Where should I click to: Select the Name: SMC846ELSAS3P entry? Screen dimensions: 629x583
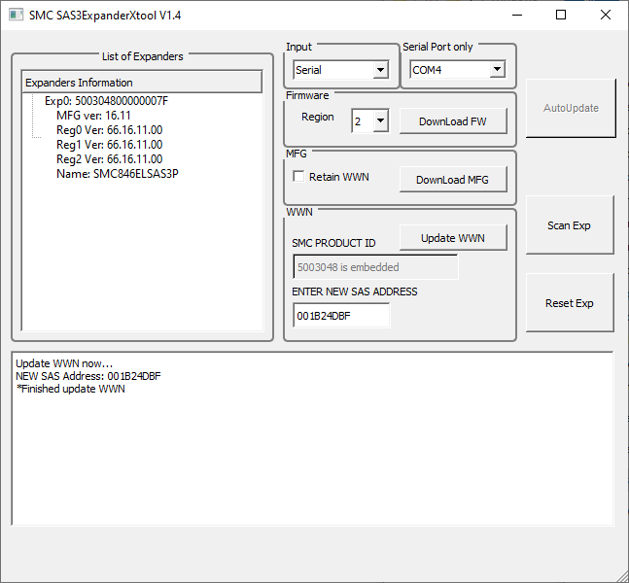pyautogui.click(x=117, y=174)
